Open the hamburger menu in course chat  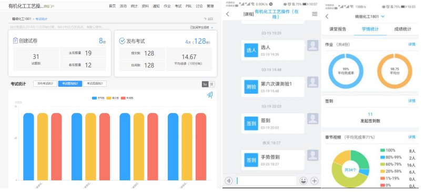[x=315, y=14]
